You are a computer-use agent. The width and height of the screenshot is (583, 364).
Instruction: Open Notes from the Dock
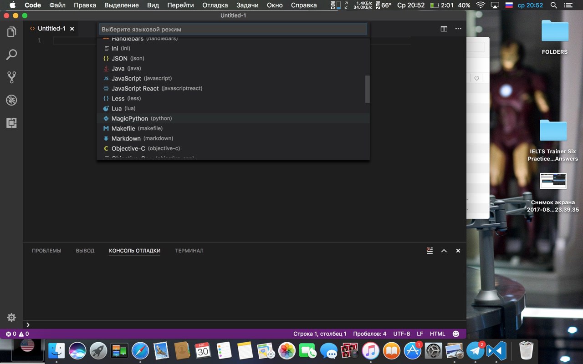(245, 350)
